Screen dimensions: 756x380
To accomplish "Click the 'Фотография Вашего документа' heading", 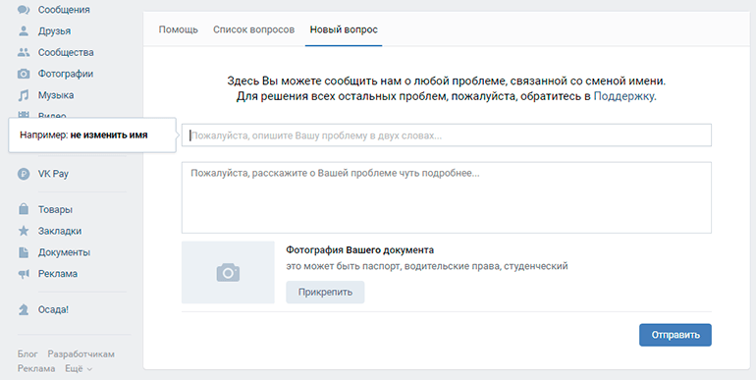I will (359, 250).
